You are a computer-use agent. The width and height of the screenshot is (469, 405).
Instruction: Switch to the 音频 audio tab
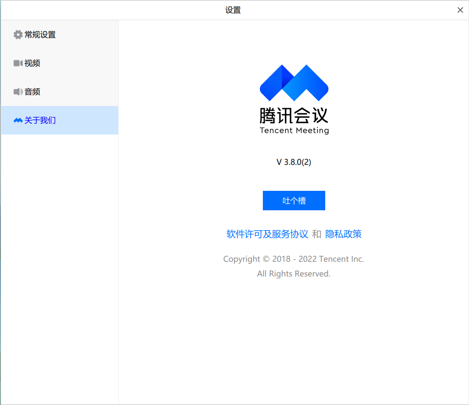click(x=59, y=92)
